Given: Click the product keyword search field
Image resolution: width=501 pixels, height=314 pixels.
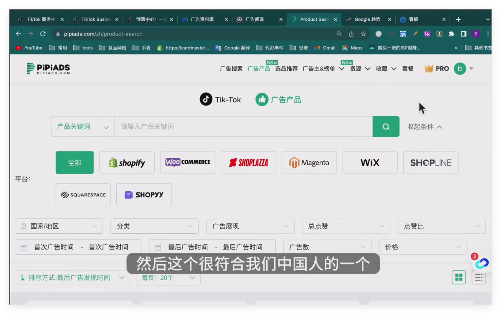Looking at the screenshot, I should tap(243, 126).
